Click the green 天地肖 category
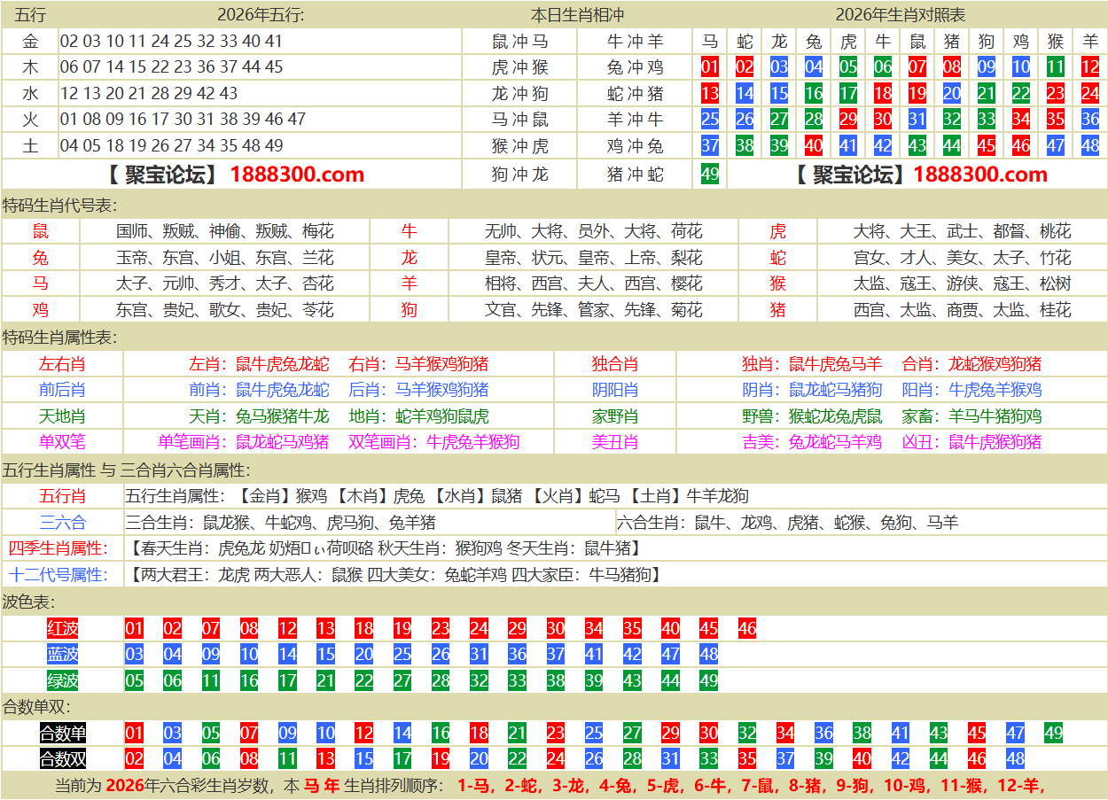This screenshot has height=800, width=1108. point(62,416)
